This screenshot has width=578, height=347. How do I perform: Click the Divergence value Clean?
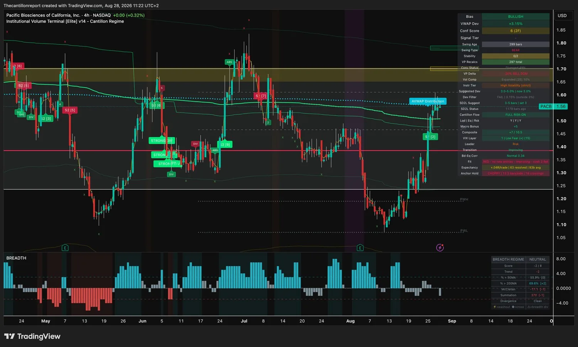(538, 301)
